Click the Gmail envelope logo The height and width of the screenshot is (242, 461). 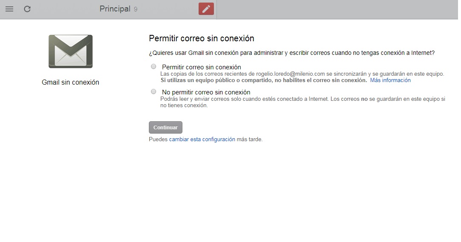(71, 51)
